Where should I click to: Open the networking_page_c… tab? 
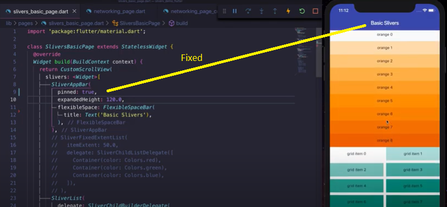coord(191,12)
